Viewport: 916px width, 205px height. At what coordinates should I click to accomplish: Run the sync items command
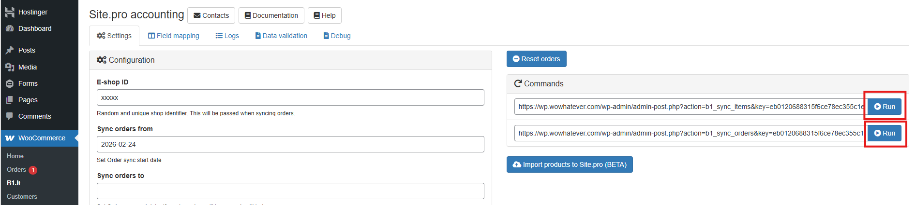pyautogui.click(x=885, y=107)
